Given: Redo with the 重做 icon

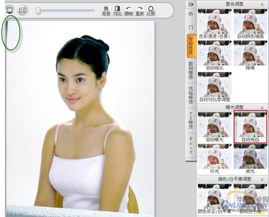Looking at the screenshot, I should (140, 11).
